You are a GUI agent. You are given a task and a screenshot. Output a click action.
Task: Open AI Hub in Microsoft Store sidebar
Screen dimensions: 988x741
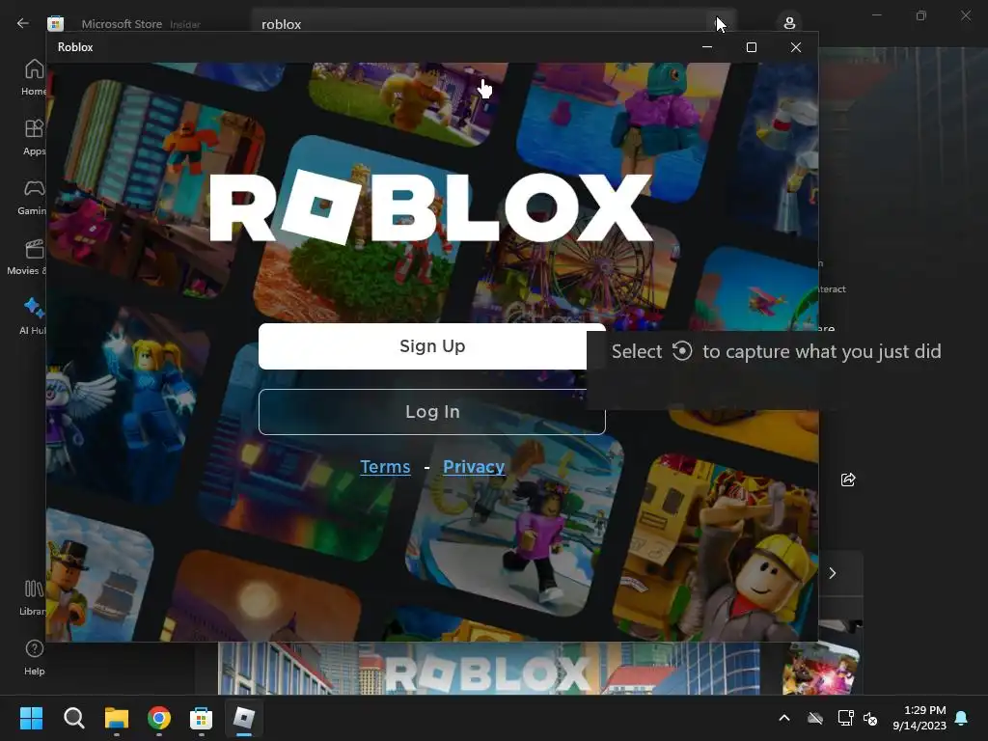[x=33, y=316]
